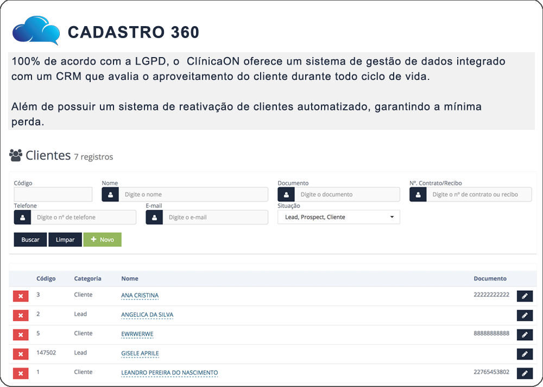Click the ClínicaON cloud logo
This screenshot has height=387, width=543.
tap(36, 31)
